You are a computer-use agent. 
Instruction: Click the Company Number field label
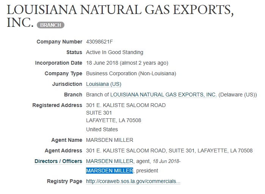click(59, 42)
